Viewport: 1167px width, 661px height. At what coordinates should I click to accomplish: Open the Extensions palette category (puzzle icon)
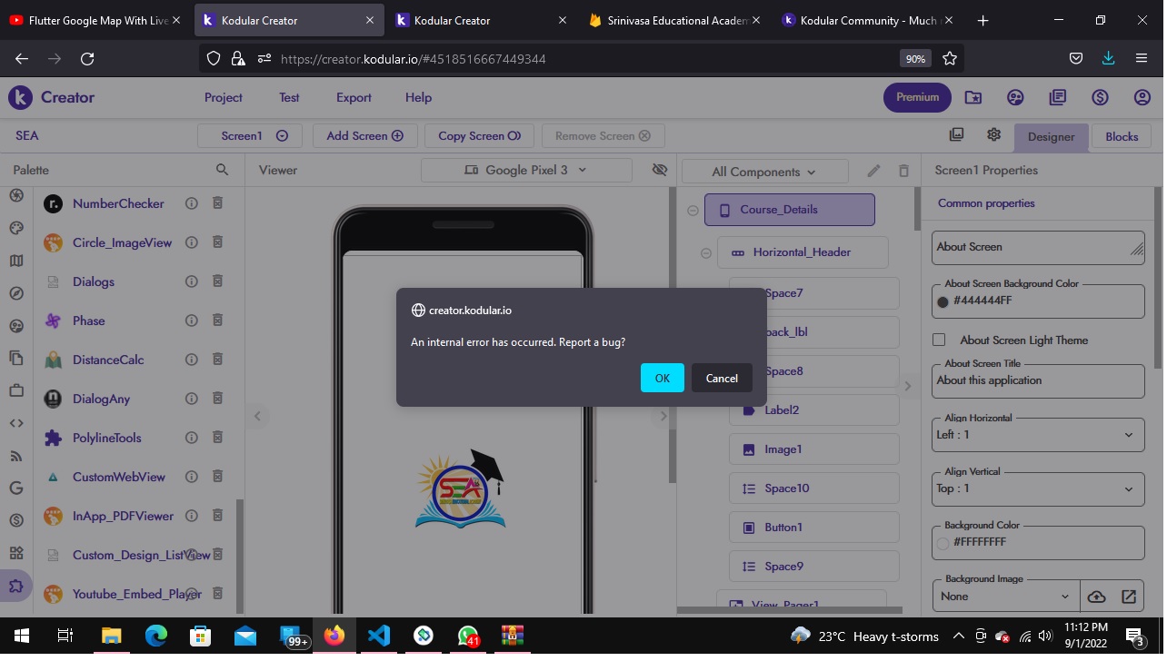tap(15, 587)
